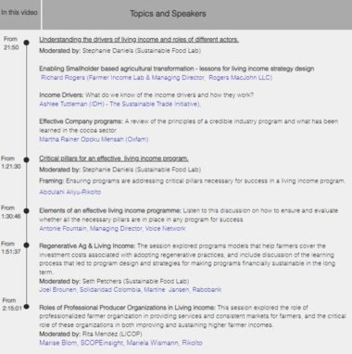The height and width of the screenshot is (354, 352).
Task: Open the Antonie Fountain speaker link
Action: tap(63, 229)
